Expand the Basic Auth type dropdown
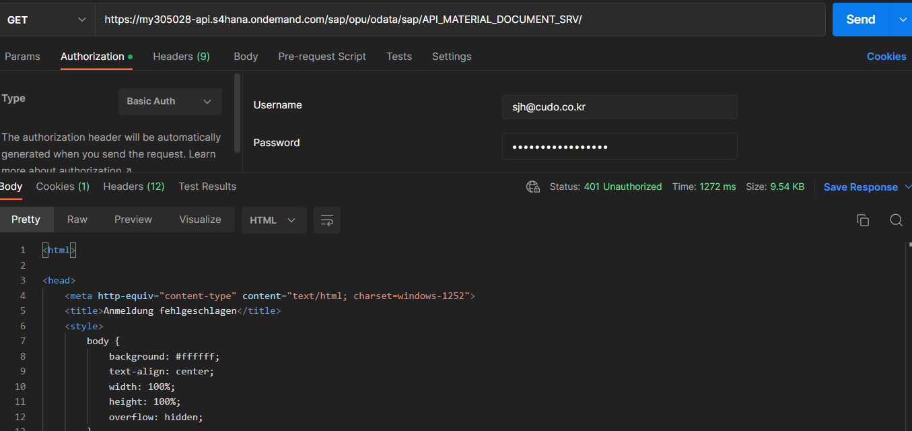Viewport: 912px width, 431px height. (170, 101)
